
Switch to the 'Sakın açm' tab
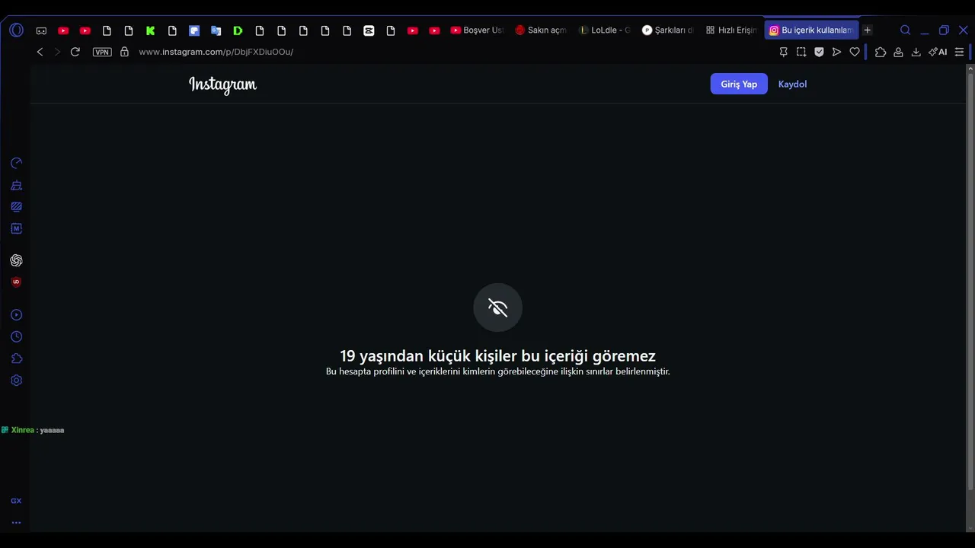542,30
